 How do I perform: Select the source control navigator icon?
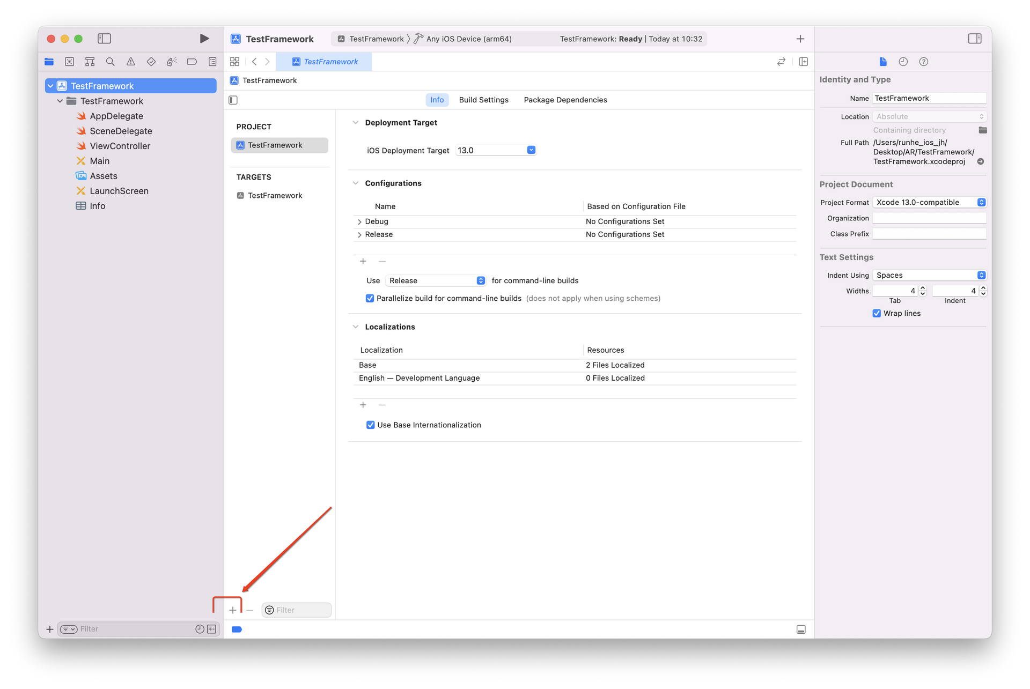70,62
